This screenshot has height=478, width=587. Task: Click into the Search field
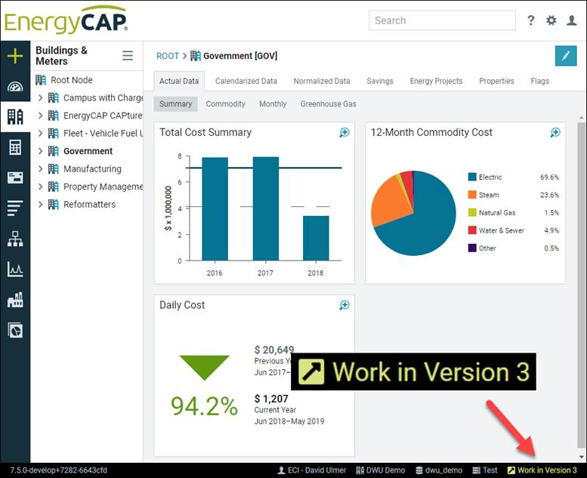442,20
